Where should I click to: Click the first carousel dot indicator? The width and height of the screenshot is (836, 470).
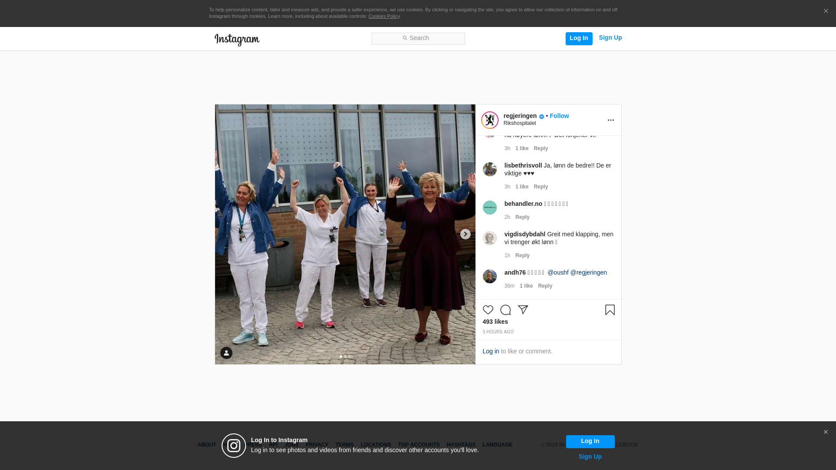pyautogui.click(x=341, y=356)
